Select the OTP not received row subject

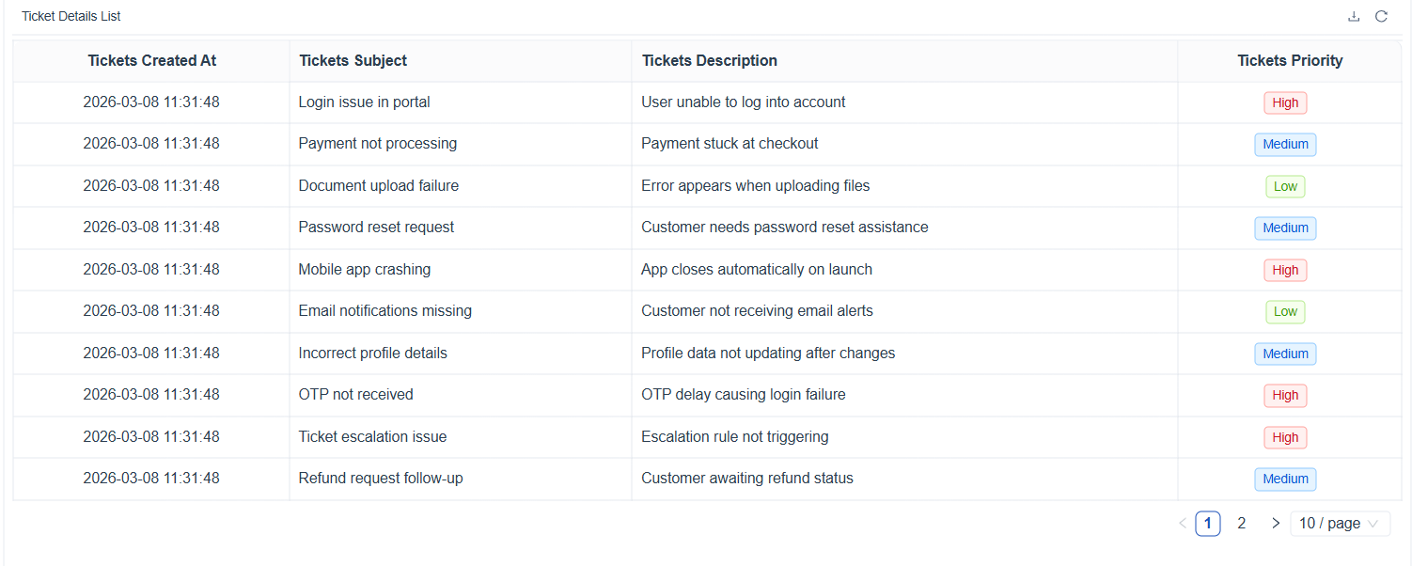pyautogui.click(x=355, y=395)
